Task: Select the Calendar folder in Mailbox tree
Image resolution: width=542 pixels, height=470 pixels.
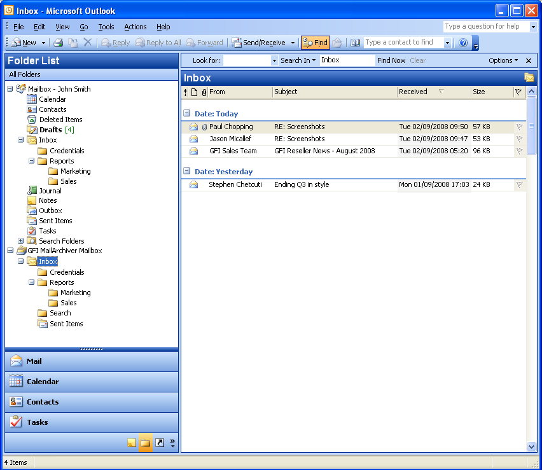Action: (53, 99)
